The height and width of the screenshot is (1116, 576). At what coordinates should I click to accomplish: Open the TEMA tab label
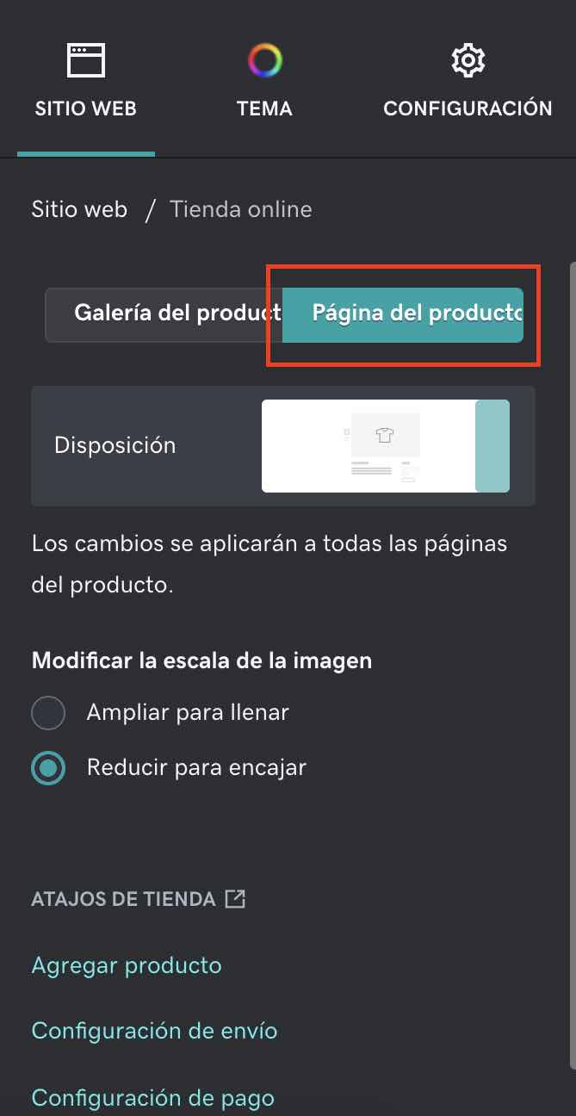point(264,109)
